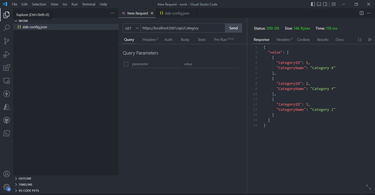The image size is (375, 195).
Task: Open the Extensions view
Action: click(6, 67)
